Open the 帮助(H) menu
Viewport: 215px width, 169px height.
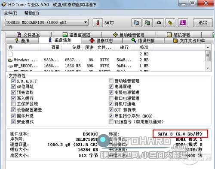tap(31, 13)
